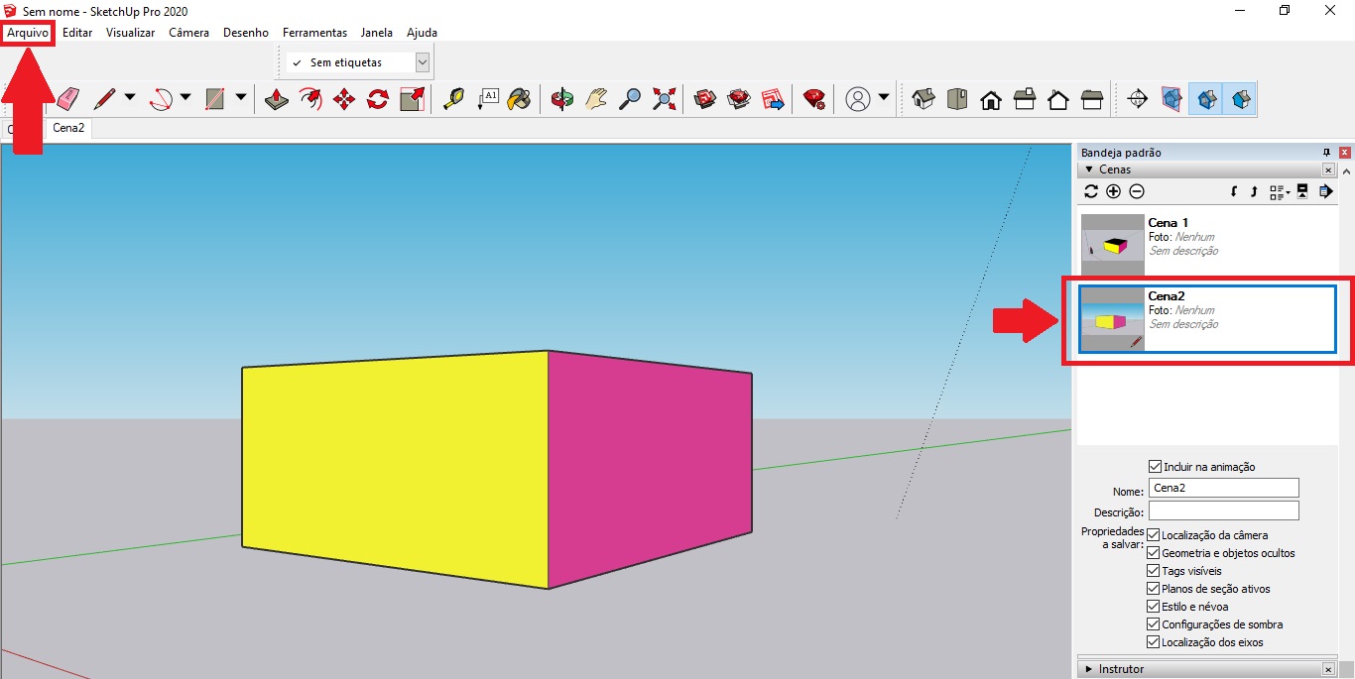This screenshot has width=1355, height=679.
Task: Open the Ajuda menu
Action: 422,32
